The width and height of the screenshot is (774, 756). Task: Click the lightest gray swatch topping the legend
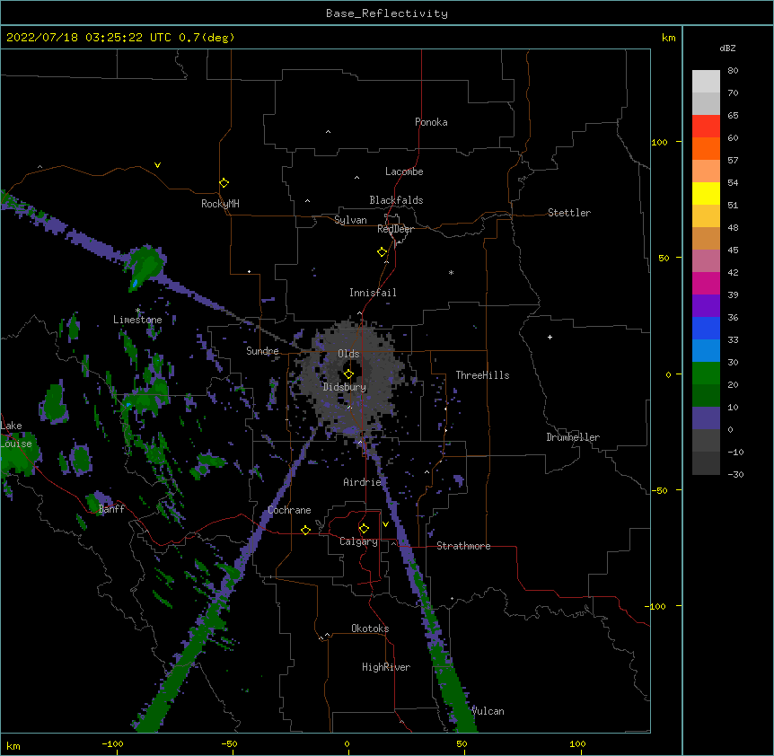point(706,82)
